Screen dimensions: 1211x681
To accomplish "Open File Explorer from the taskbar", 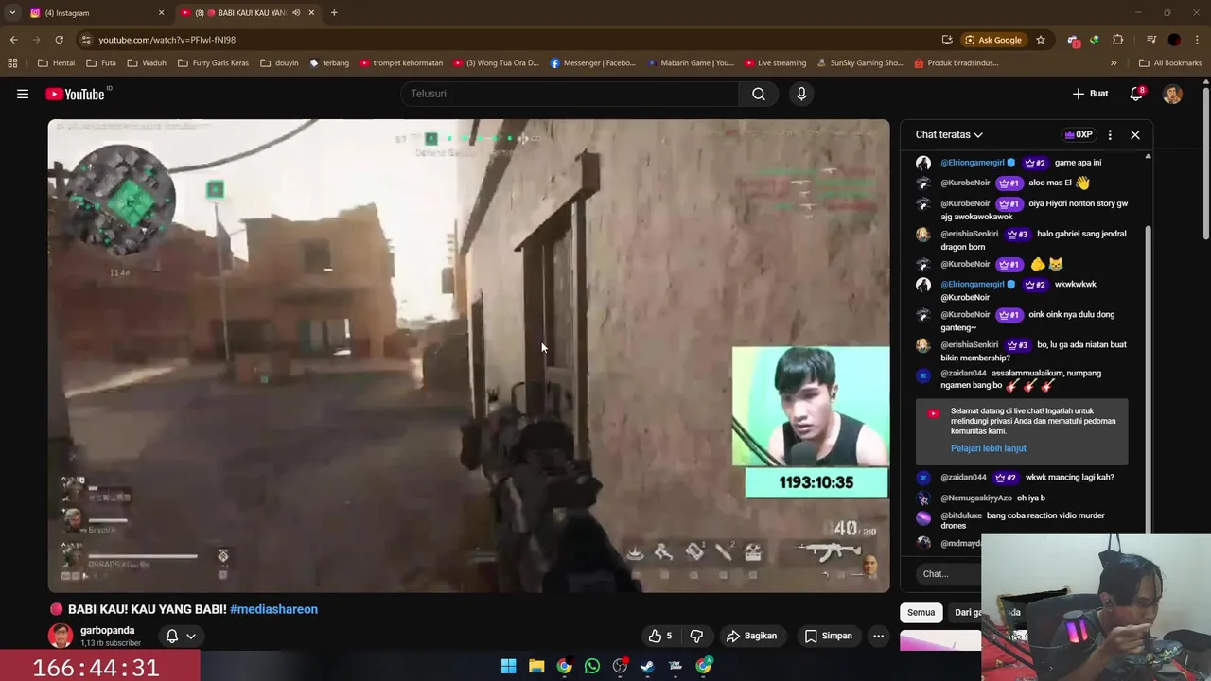I will click(x=536, y=667).
